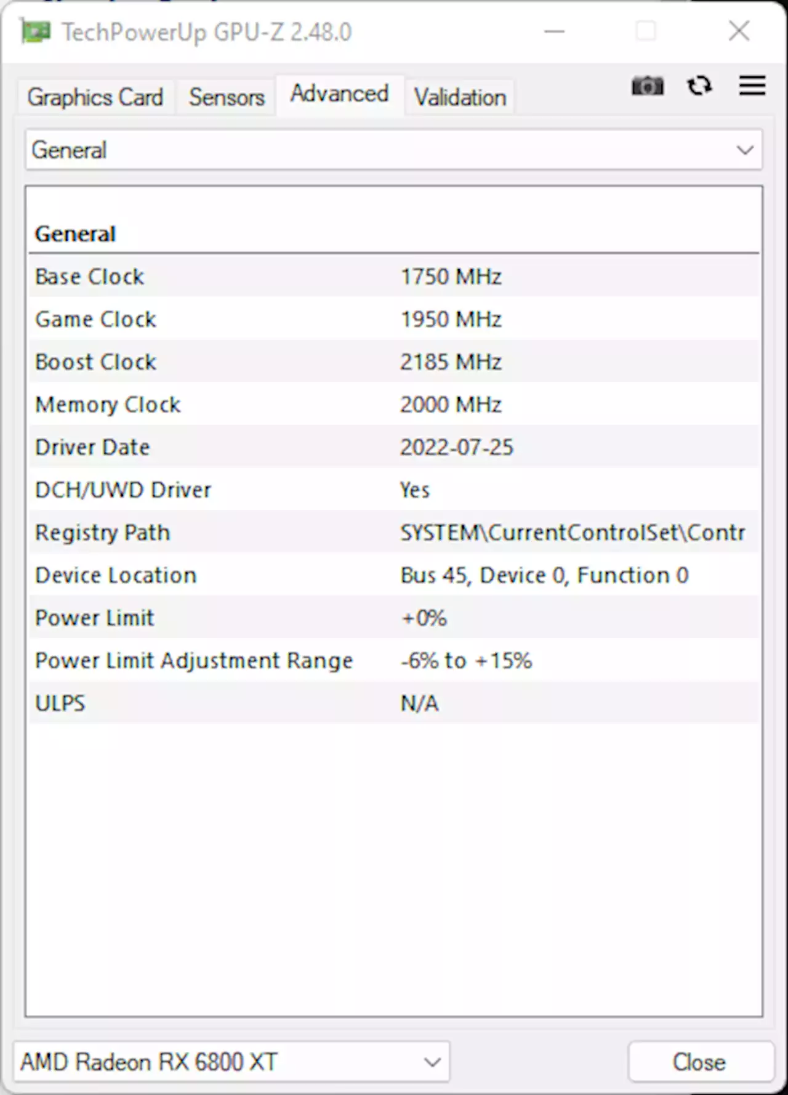Select the Driver Date row label

[x=92, y=447]
